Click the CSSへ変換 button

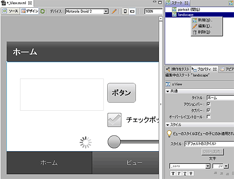click(x=213, y=152)
